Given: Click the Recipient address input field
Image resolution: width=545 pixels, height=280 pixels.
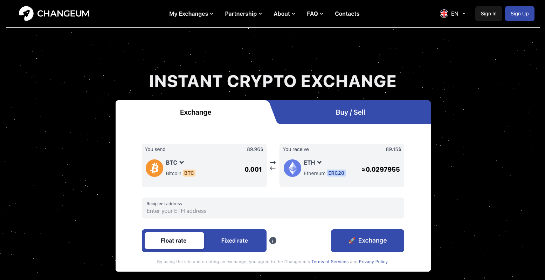Looking at the screenshot, I should click(273, 211).
